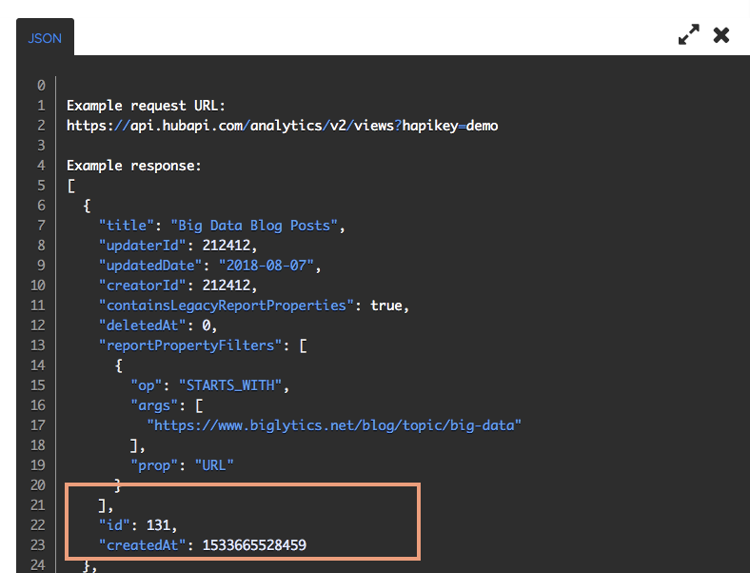This screenshot has height=573, width=750.
Task: Expand the JSON viewer to fullscreen
Action: coord(689,34)
